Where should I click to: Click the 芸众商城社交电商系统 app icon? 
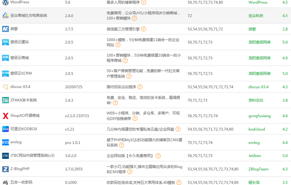click(5, 16)
